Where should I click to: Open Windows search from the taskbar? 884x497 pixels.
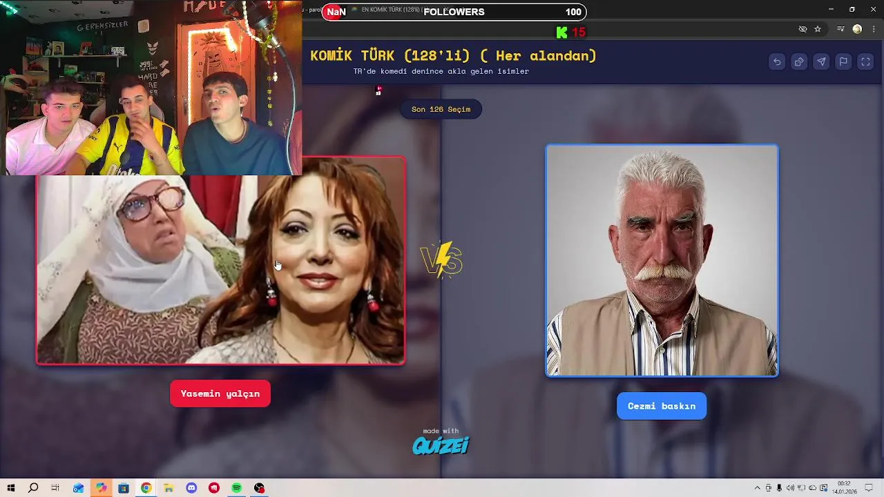point(33,488)
